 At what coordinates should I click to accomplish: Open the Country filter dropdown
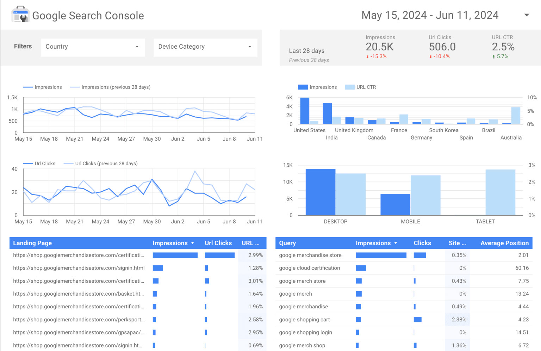click(x=93, y=47)
